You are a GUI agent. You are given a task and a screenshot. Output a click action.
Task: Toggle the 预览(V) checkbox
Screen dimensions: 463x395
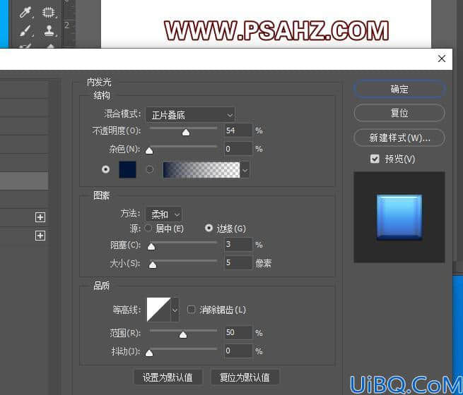pyautogui.click(x=375, y=159)
